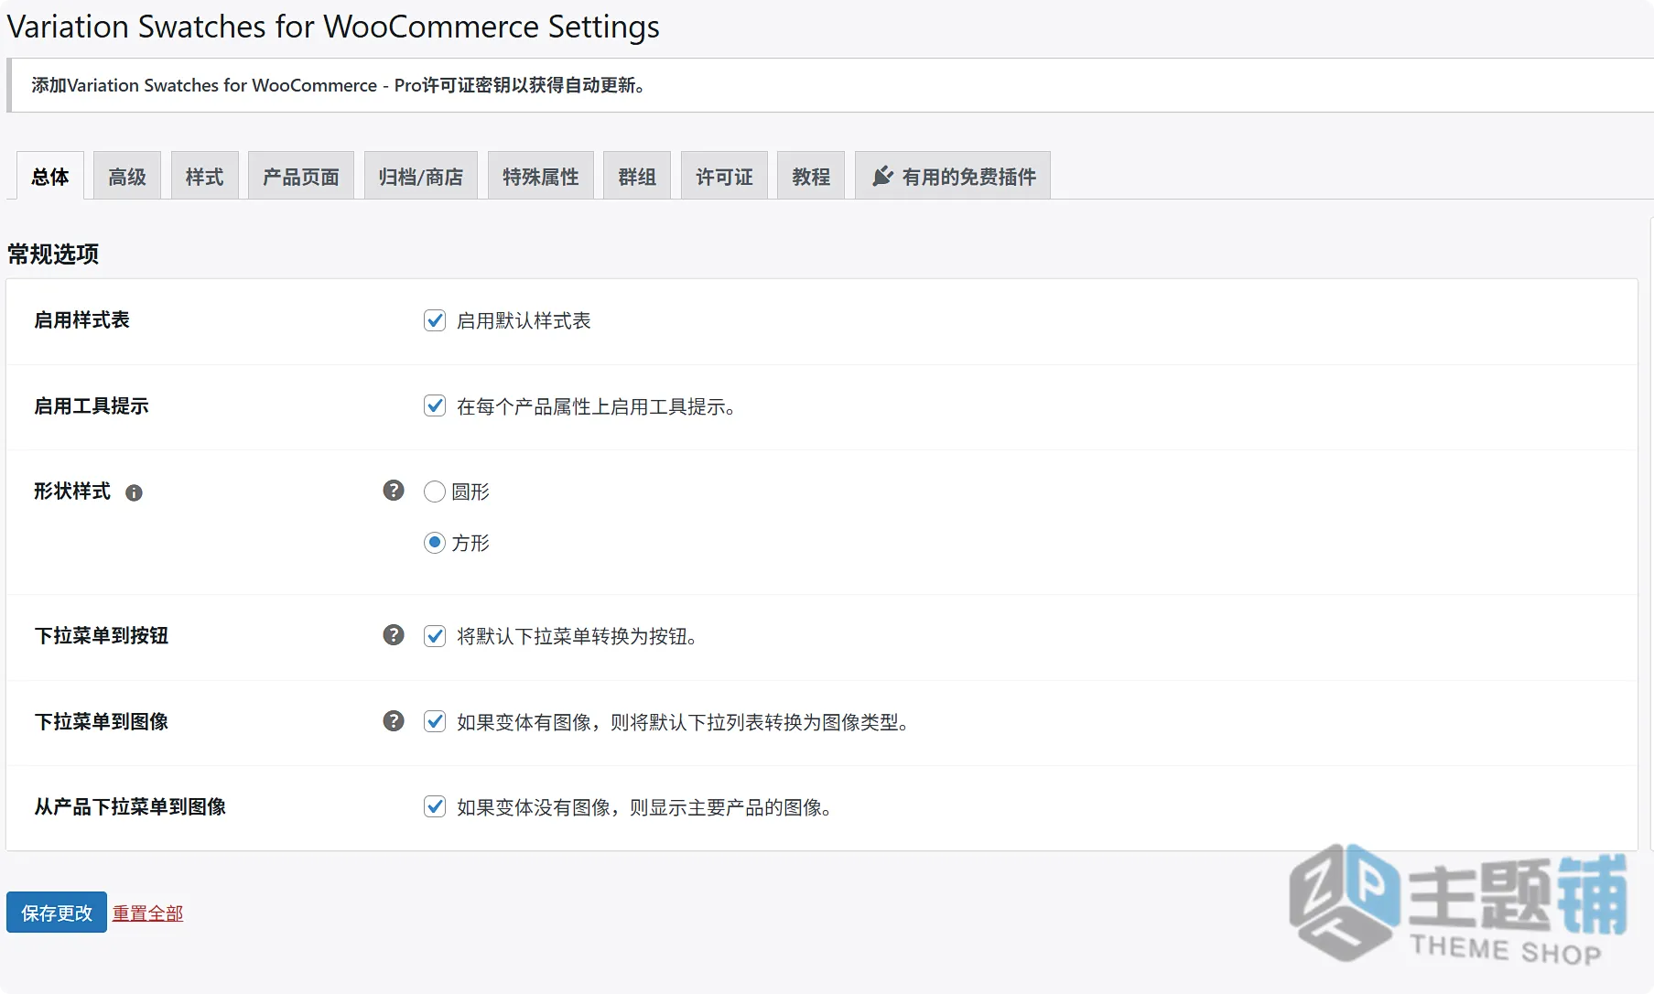Click the 下拉菜单到图像 row label
This screenshot has width=1654, height=994.
101,721
